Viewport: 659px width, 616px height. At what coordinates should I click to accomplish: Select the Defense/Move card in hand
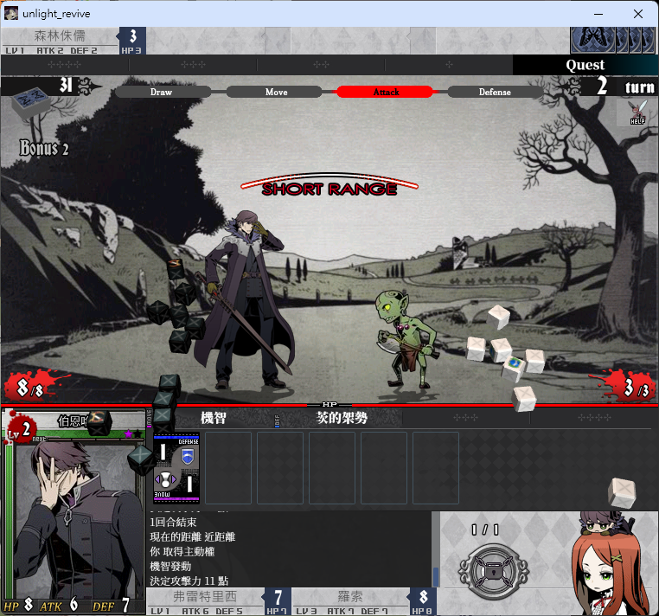pyautogui.click(x=176, y=467)
